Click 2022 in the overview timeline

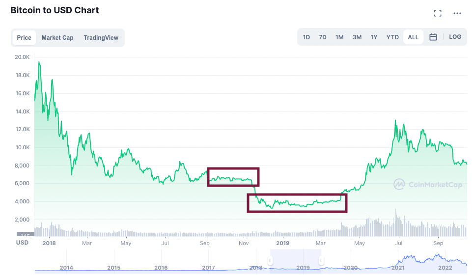coord(445,268)
